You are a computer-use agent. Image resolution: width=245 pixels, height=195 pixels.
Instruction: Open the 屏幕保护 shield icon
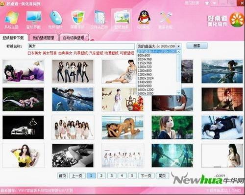click(x=78, y=17)
